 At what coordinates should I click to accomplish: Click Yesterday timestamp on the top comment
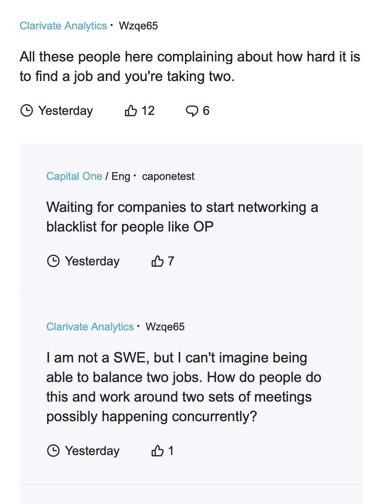pos(65,110)
